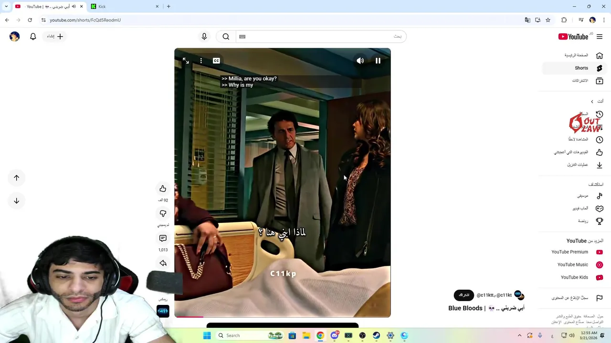Show hidden system tray icons chevron

(519, 335)
